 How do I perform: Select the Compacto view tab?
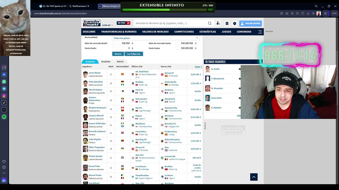pos(90,61)
